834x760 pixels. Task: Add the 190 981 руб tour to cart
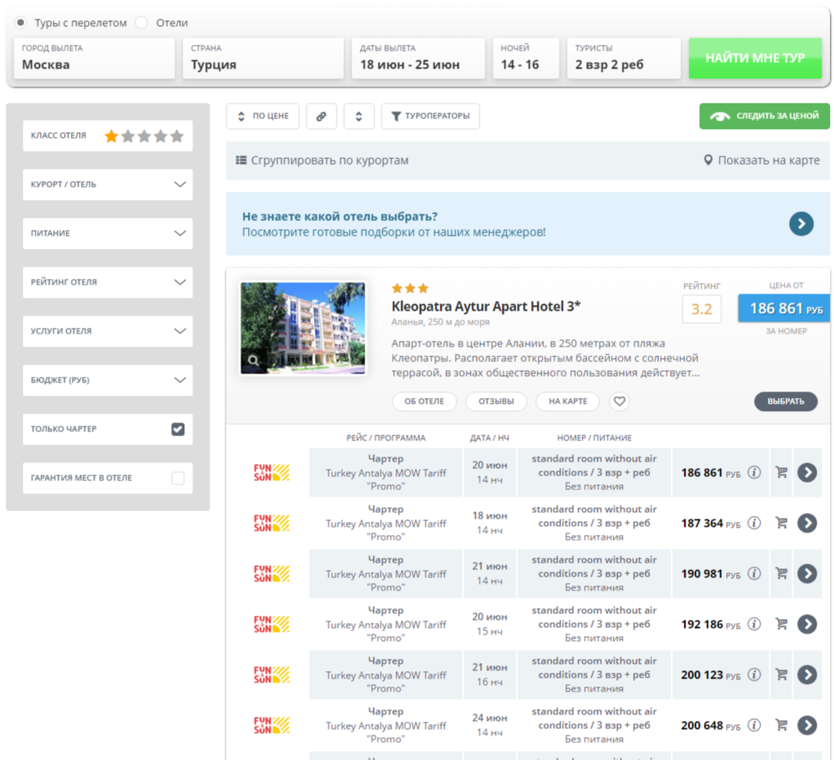point(781,573)
